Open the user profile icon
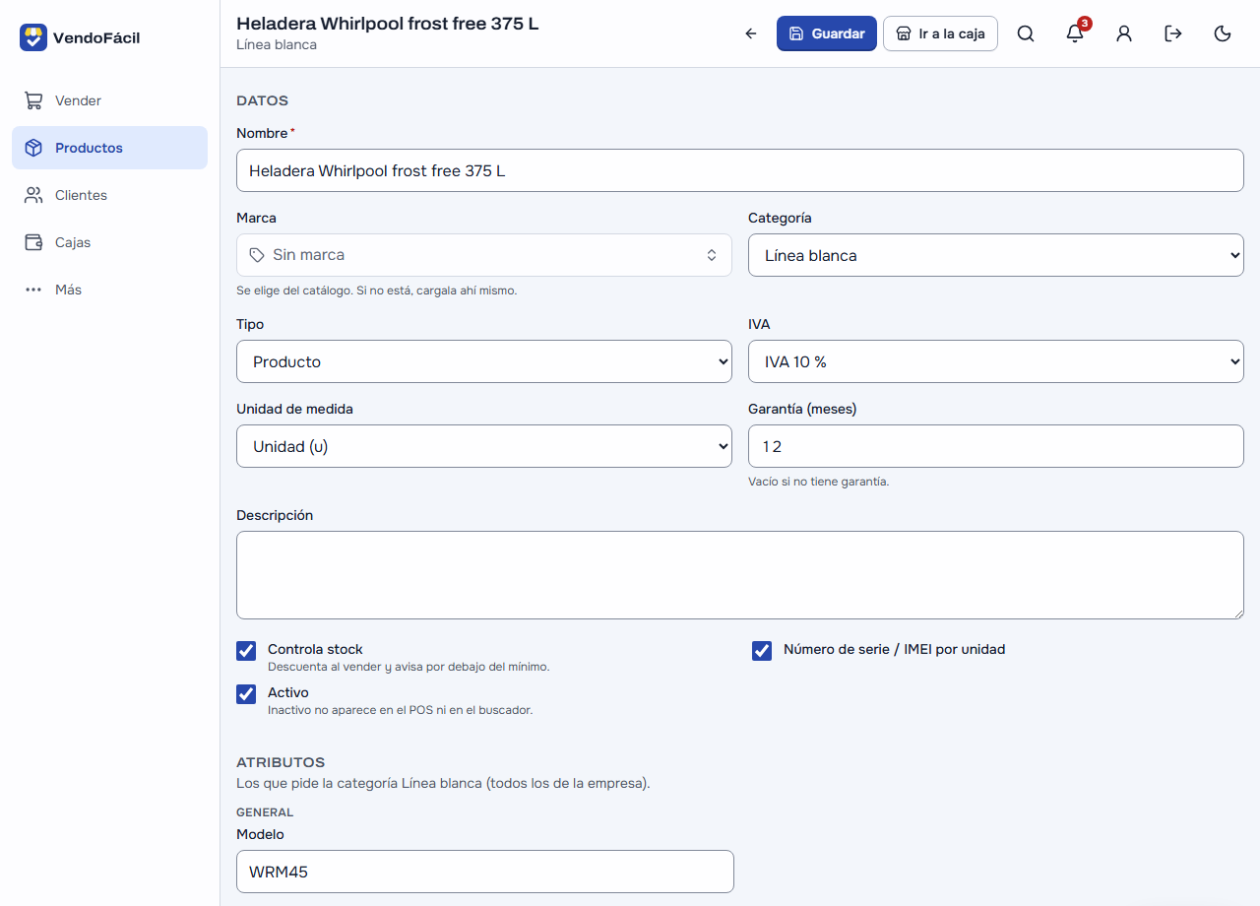The image size is (1260, 906). [x=1124, y=33]
